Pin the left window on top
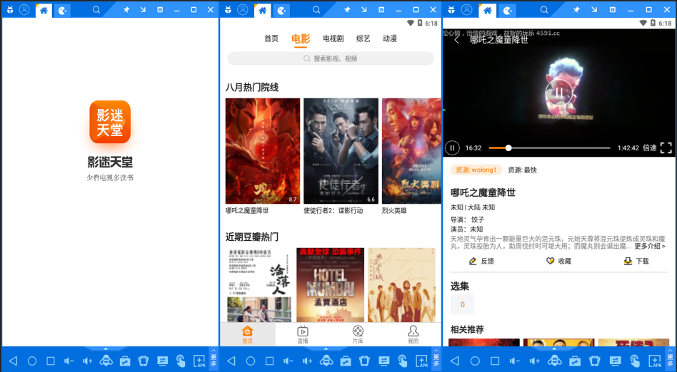This screenshot has height=372, width=677. point(126,9)
